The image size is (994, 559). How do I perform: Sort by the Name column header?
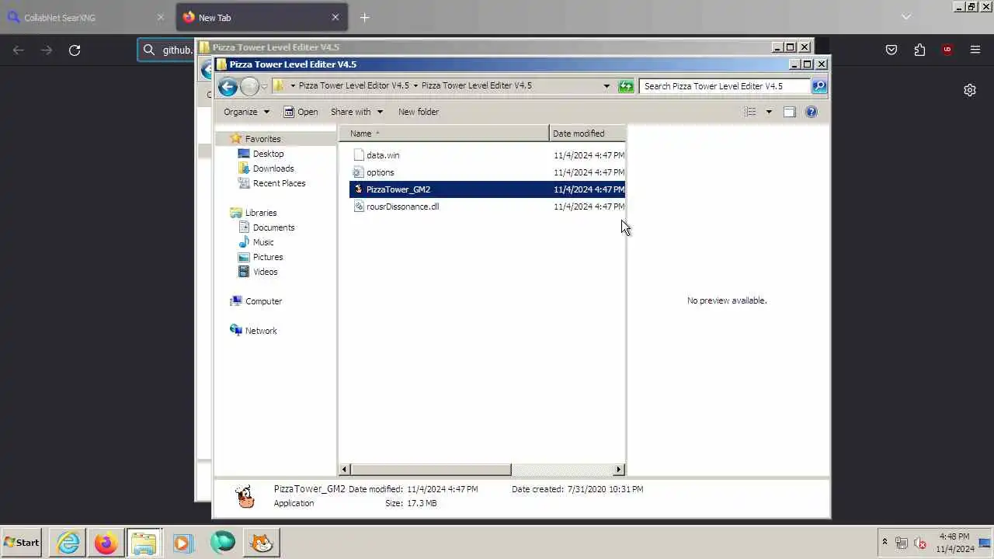point(443,134)
